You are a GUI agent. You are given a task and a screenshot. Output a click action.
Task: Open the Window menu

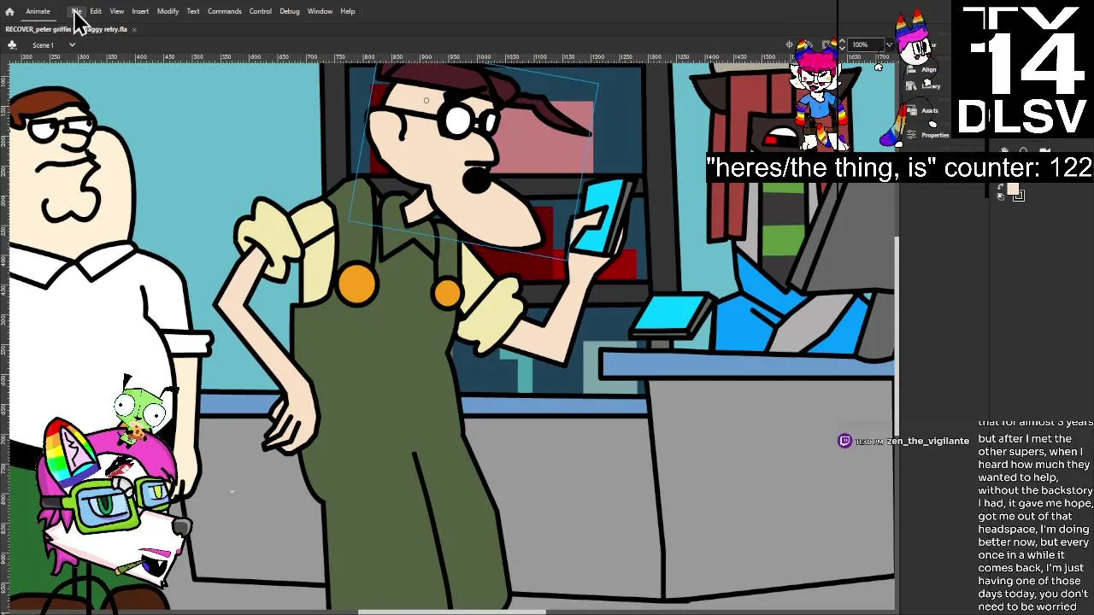[x=320, y=11]
